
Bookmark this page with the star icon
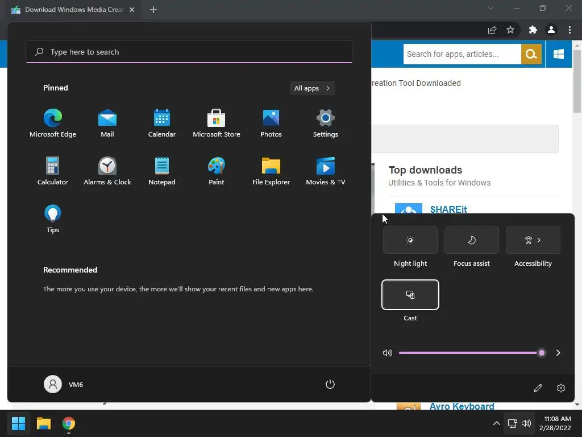click(x=510, y=30)
